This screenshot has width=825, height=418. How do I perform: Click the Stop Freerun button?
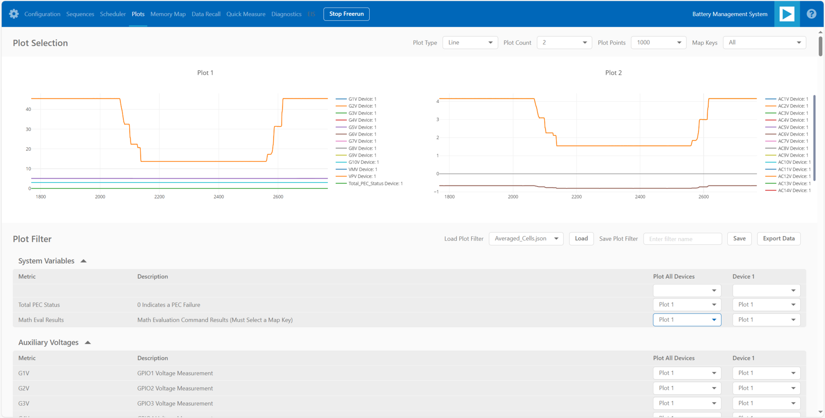click(346, 14)
